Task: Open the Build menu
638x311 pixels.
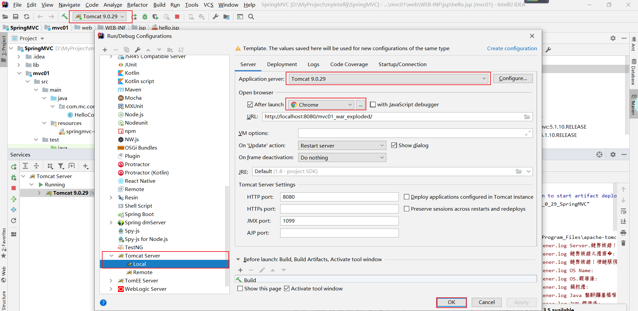Action: [x=159, y=5]
